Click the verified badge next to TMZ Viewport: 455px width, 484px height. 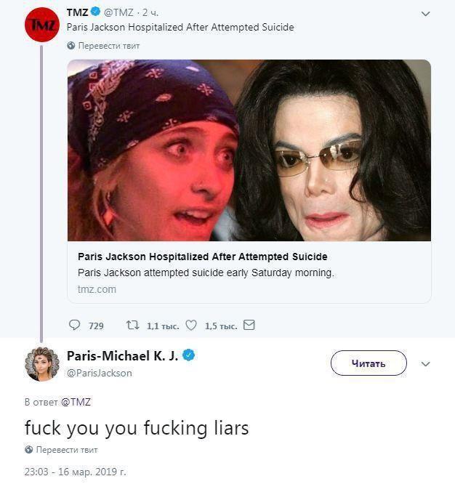[97, 12]
